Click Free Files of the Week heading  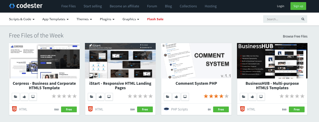click(36, 35)
